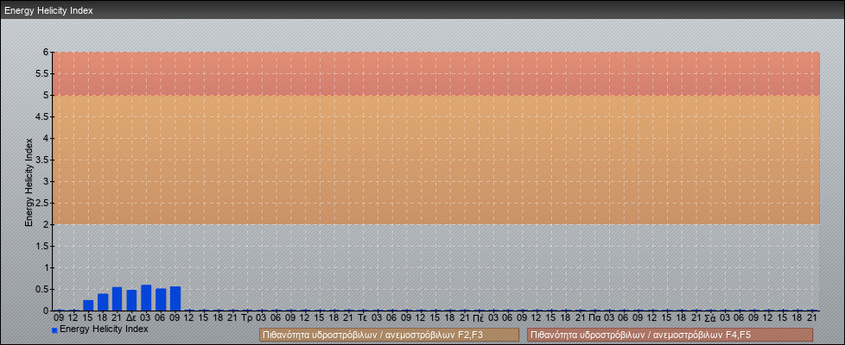Click the Δε day label on x-axis
Image resolution: width=845 pixels, height=345 pixels.
click(x=131, y=318)
